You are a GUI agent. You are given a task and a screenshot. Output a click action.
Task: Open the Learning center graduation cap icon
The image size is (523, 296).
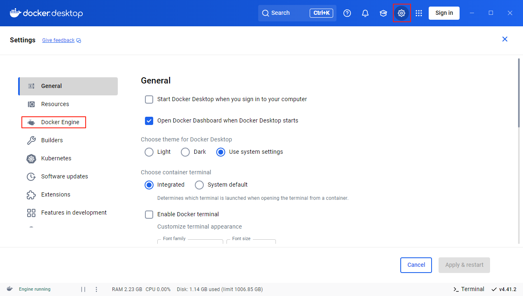383,13
